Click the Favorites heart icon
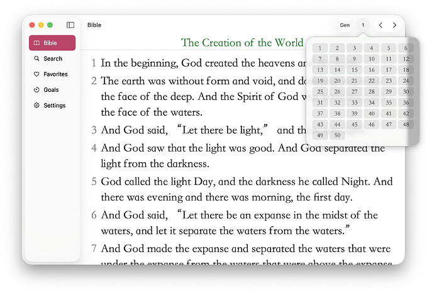 (37, 74)
